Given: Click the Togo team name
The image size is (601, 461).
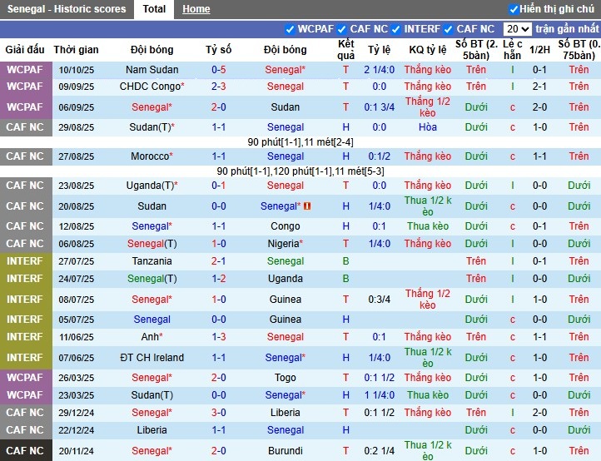Looking at the screenshot, I should pos(286,378).
